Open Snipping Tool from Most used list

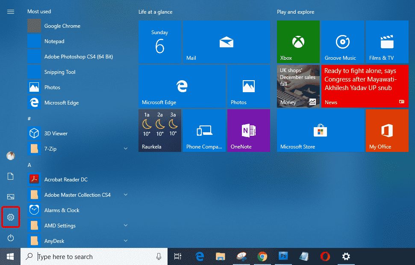[77, 72]
